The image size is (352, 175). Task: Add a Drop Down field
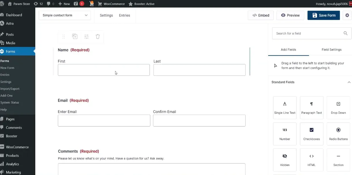click(x=338, y=108)
